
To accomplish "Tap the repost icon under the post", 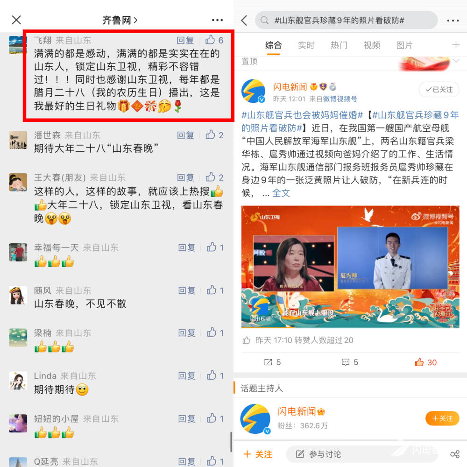I will (268, 362).
